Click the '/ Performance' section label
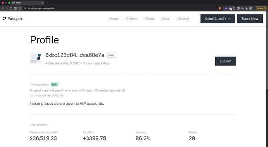 39,124
